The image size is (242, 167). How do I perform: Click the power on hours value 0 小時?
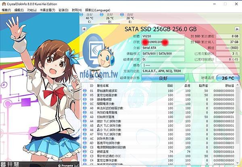(228, 60)
